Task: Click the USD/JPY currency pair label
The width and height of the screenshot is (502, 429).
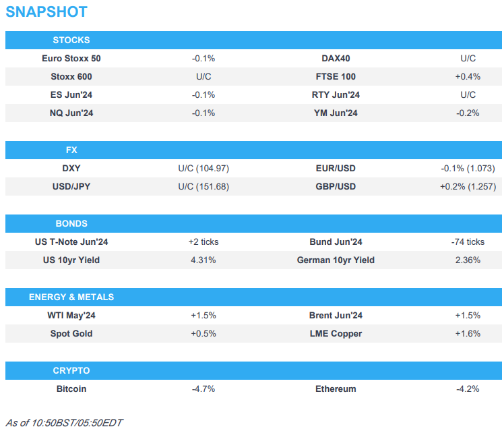Action: click(71, 186)
